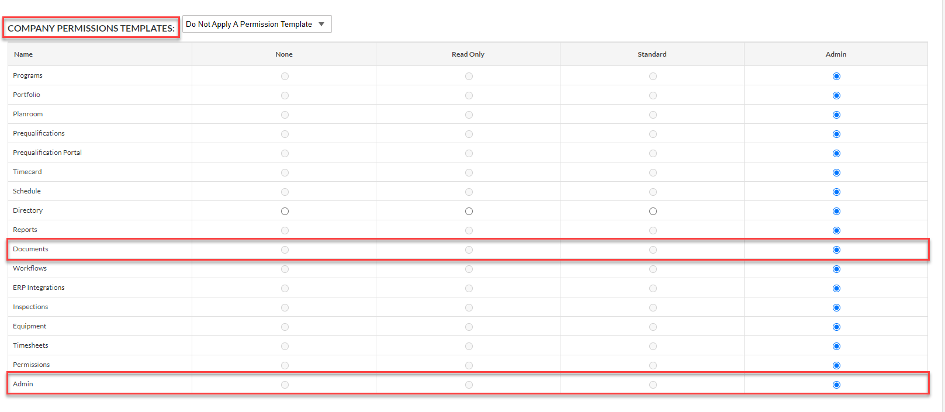Select Admin for Prequalifications row
This screenshot has width=945, height=412.
(836, 134)
